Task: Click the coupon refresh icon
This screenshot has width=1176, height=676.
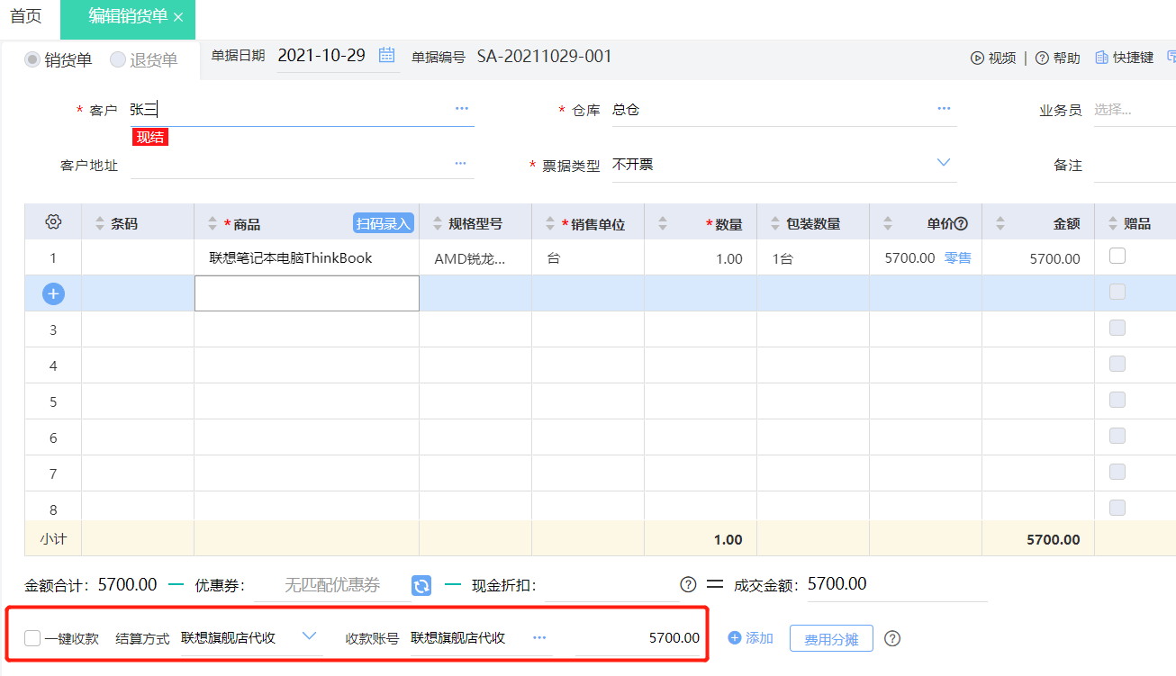Action: (x=421, y=586)
